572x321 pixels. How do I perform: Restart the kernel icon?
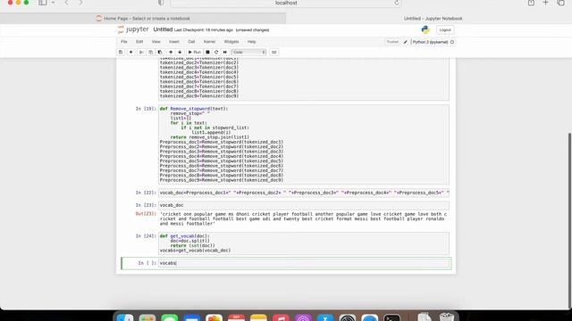coord(216,52)
